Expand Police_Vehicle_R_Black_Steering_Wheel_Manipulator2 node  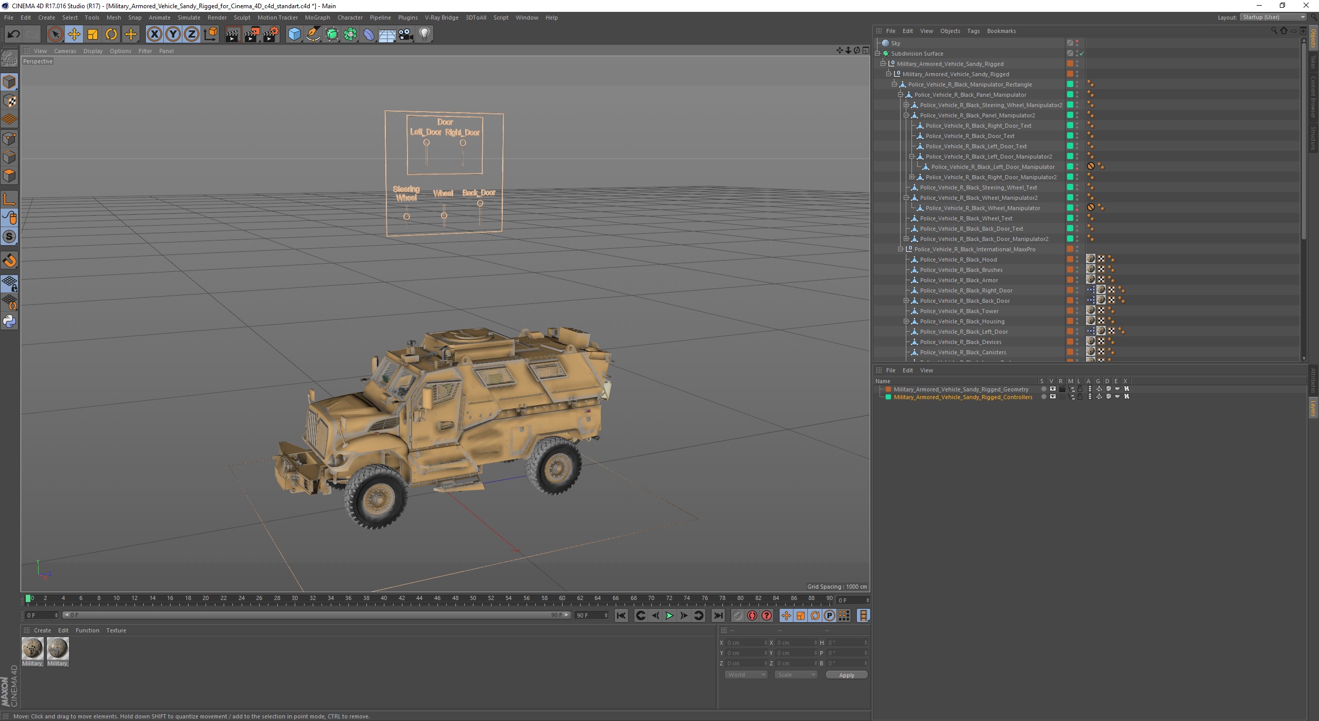(x=906, y=105)
